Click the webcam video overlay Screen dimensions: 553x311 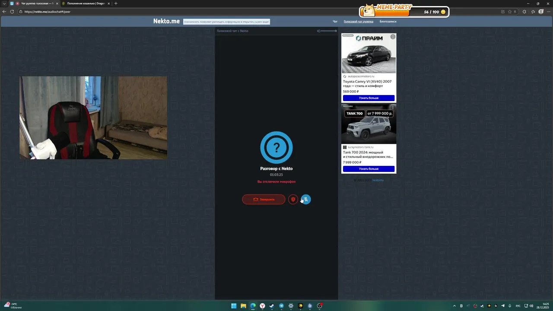click(x=93, y=118)
